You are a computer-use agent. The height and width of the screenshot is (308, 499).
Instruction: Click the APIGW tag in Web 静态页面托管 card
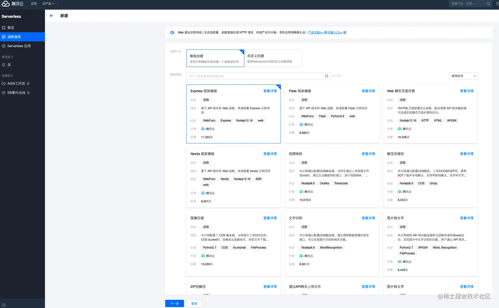pyautogui.click(x=452, y=120)
